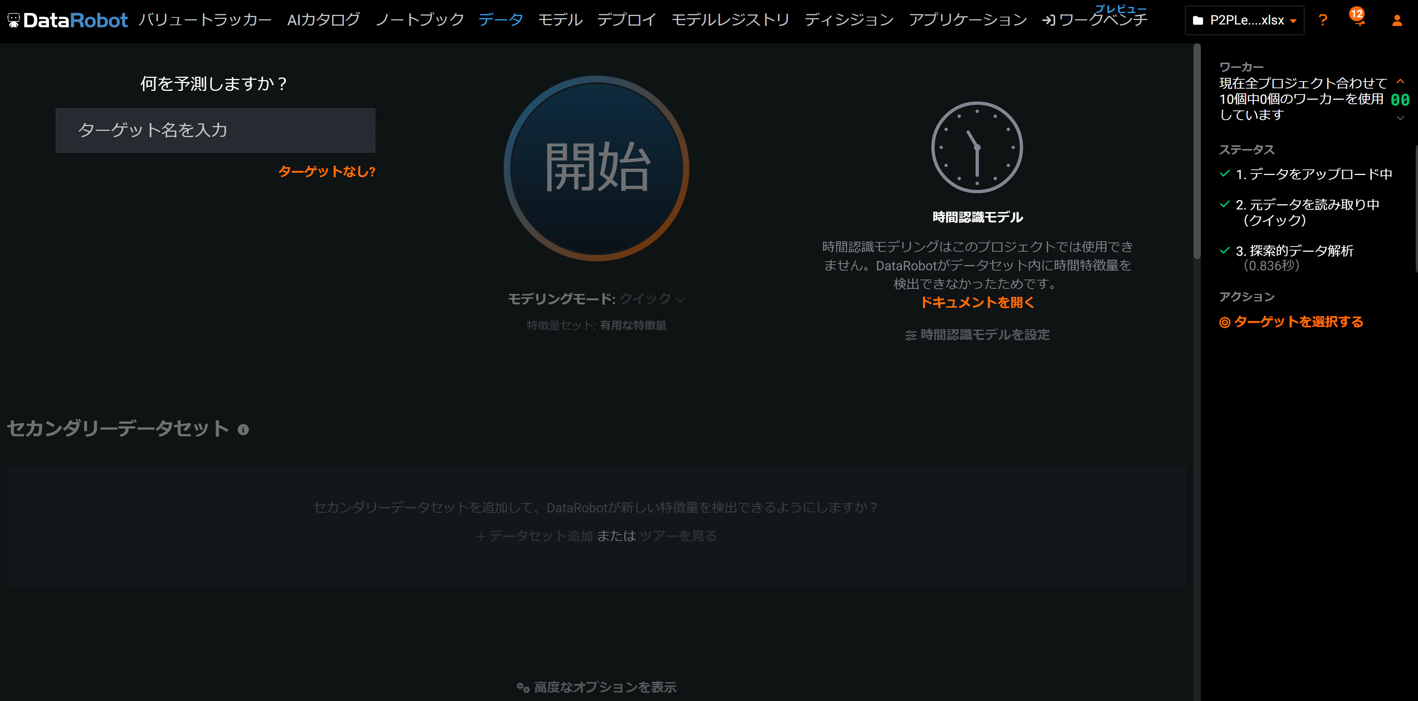Select the データ tab
The height and width of the screenshot is (701, 1418).
click(x=500, y=20)
